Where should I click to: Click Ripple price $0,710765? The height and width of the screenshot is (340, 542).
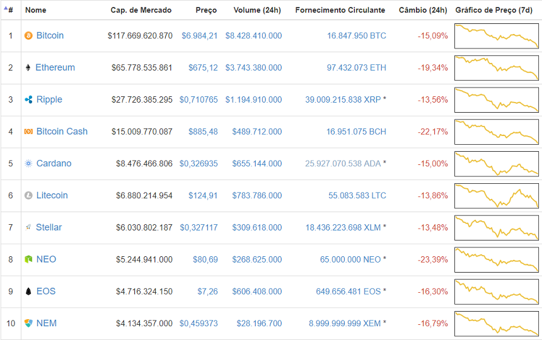tap(199, 99)
